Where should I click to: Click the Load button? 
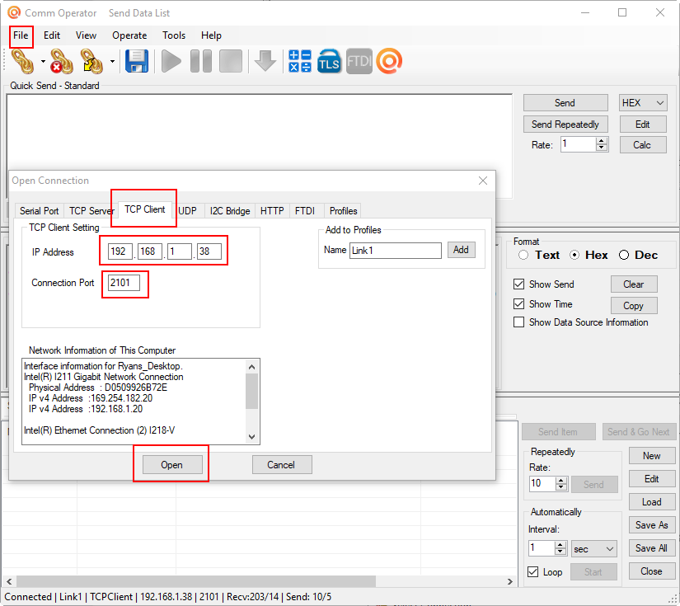[x=652, y=502]
